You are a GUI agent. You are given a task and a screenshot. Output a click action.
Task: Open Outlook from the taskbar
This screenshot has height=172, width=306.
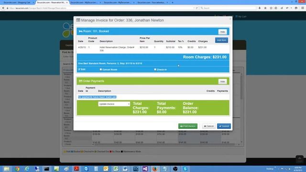tap(106, 169)
